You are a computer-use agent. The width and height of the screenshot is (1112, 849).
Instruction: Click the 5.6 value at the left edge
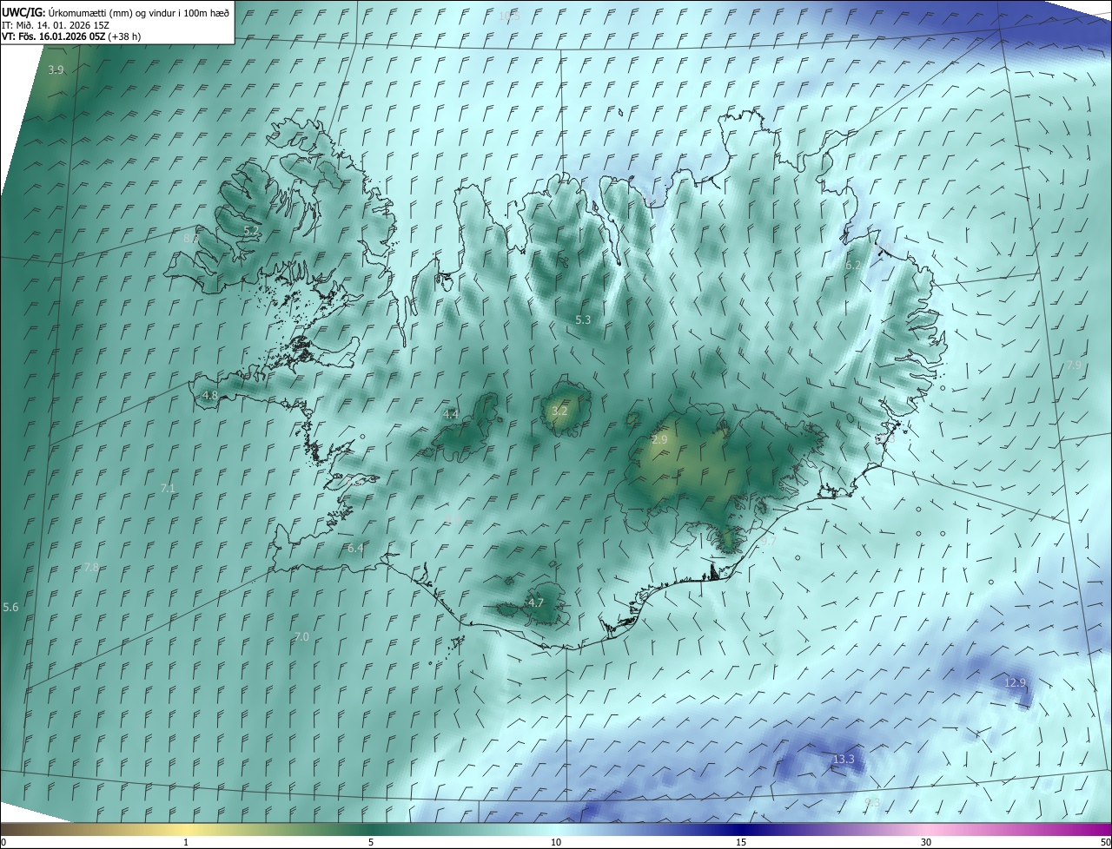point(10,608)
